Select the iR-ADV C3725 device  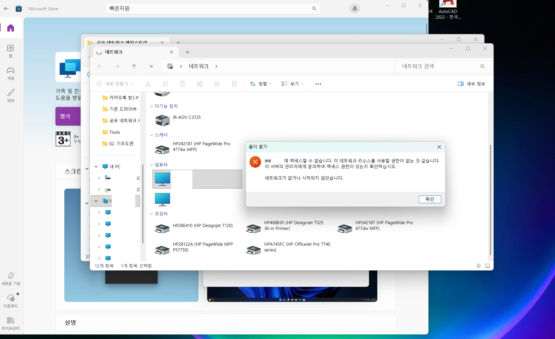(x=178, y=120)
